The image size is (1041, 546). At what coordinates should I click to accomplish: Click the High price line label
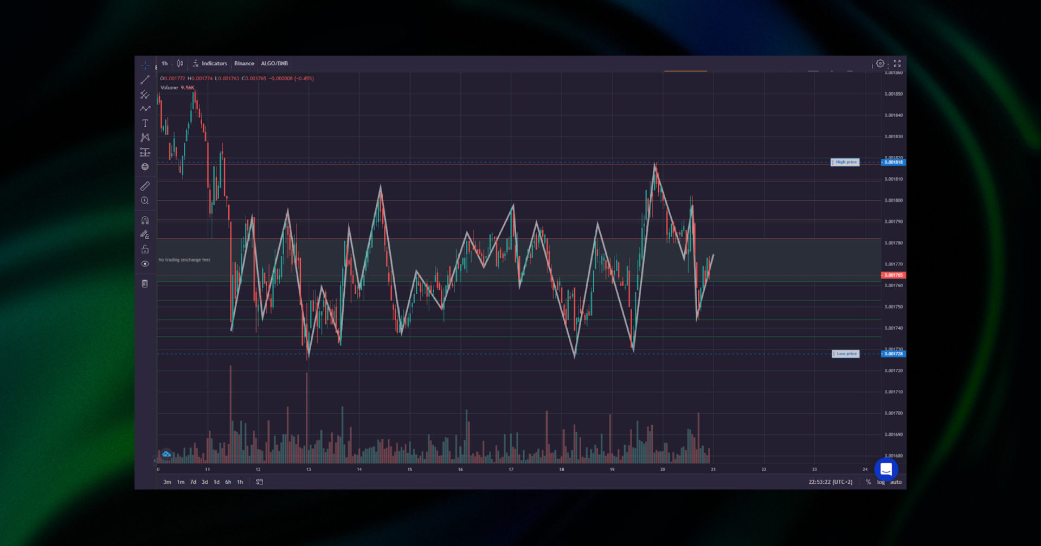click(845, 162)
